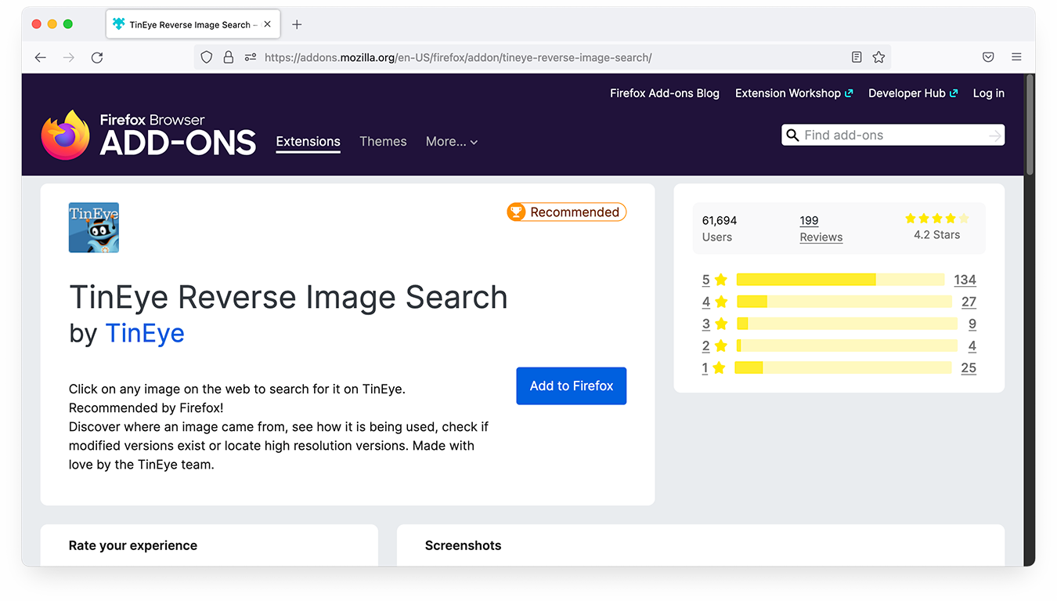This screenshot has height=601, width=1057.
Task: Click the browser forward arrow
Action: pyautogui.click(x=69, y=57)
